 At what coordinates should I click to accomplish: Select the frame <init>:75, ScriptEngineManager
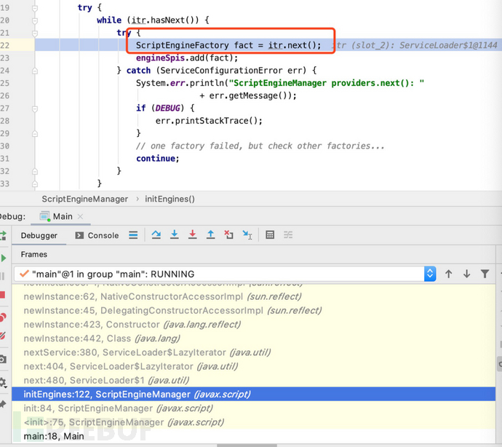click(254, 422)
